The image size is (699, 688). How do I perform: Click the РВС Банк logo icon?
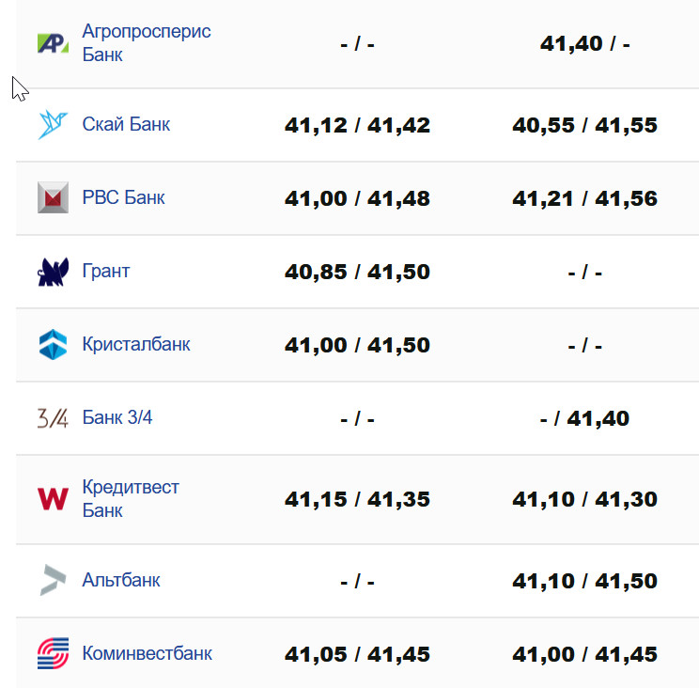point(53,198)
